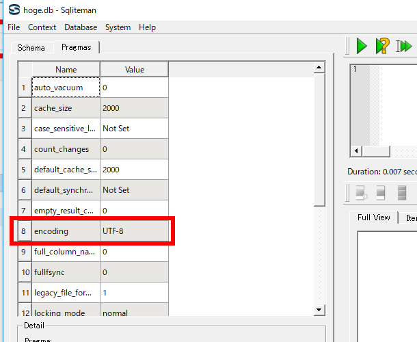
Task: Click the Explain query plan icon
Action: (x=382, y=46)
